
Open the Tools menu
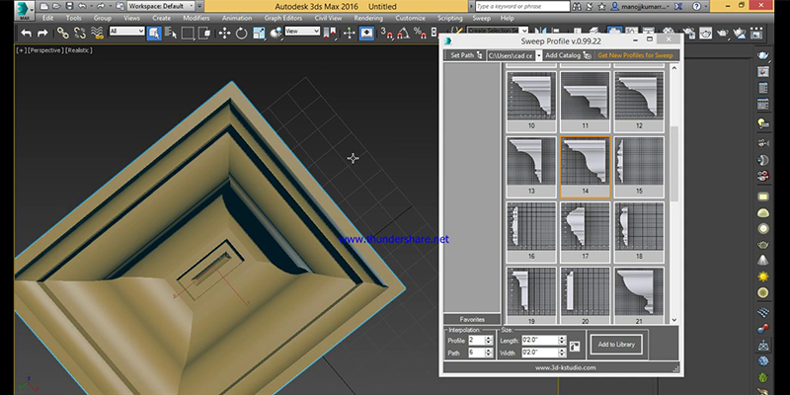pos(73,18)
